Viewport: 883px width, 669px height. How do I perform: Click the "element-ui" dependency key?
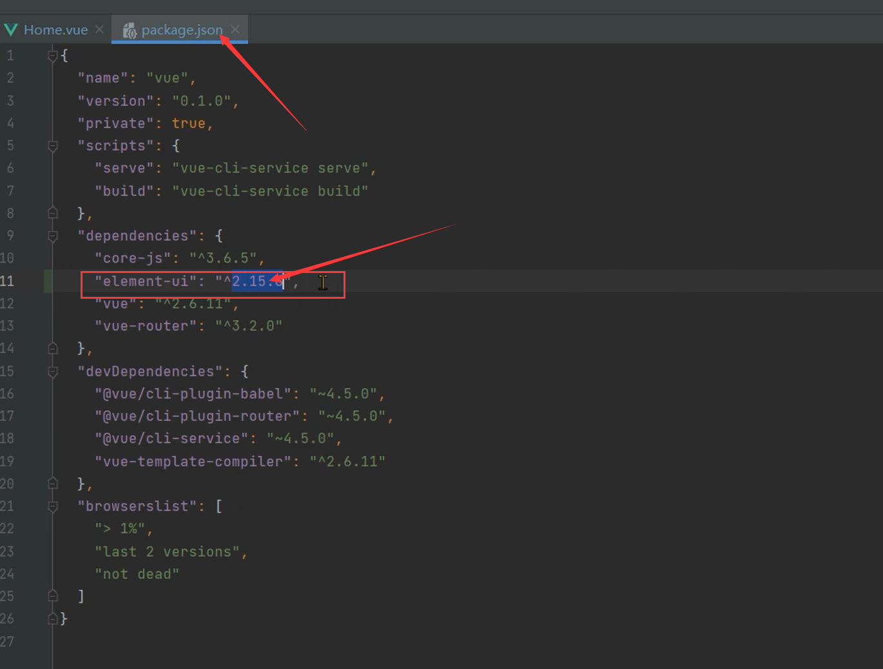(146, 281)
